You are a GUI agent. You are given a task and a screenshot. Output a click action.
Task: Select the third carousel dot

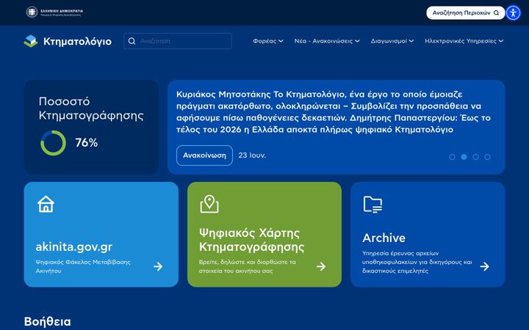tap(475, 157)
